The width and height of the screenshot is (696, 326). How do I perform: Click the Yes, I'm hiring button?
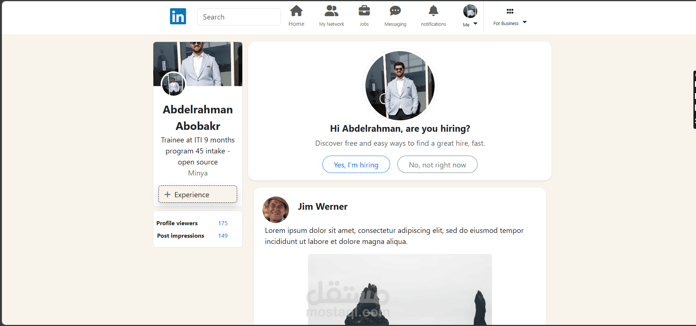356,164
